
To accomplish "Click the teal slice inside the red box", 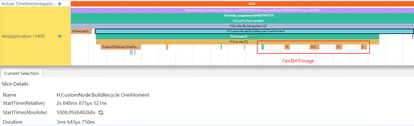I will pyautogui.click(x=263, y=47).
